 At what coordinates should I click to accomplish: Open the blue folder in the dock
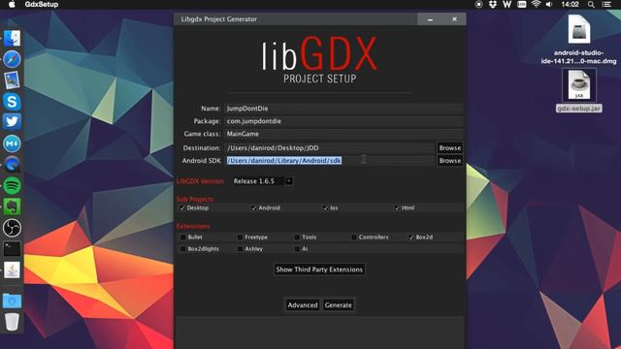(12, 301)
